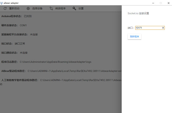Image resolution: width=172 pixels, height=113 pixels.
Task: Close the aibear adapter window
Action: (x=169, y=3)
